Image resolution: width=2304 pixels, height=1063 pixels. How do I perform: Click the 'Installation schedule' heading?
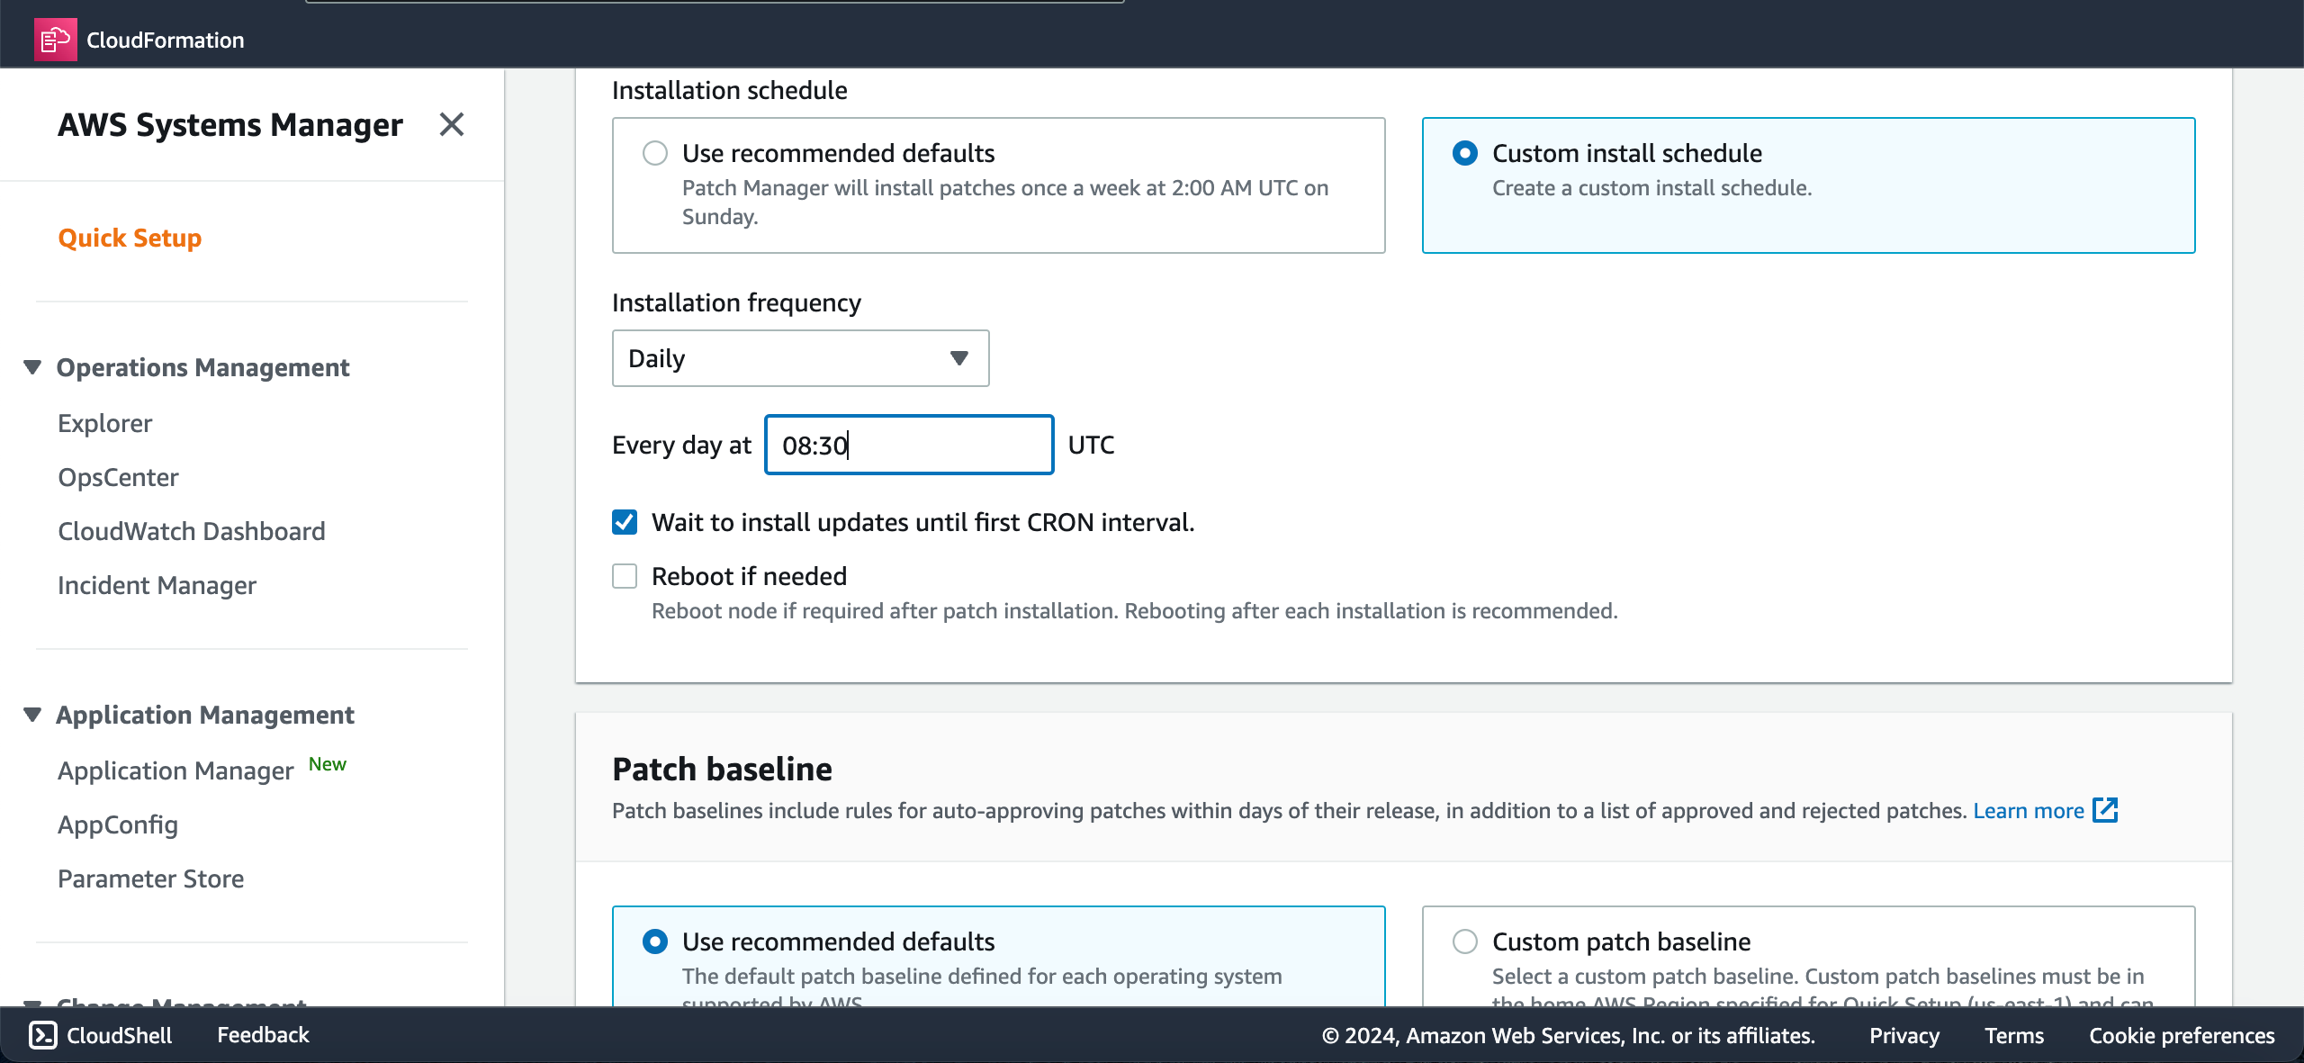[x=730, y=90]
